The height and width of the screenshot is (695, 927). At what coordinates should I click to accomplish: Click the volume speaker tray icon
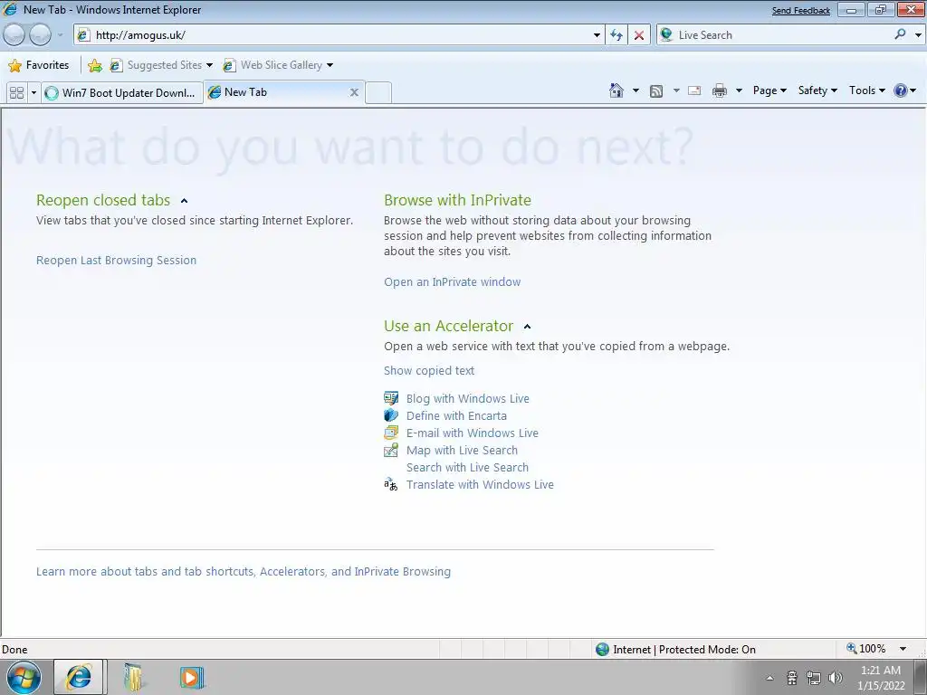tap(836, 678)
